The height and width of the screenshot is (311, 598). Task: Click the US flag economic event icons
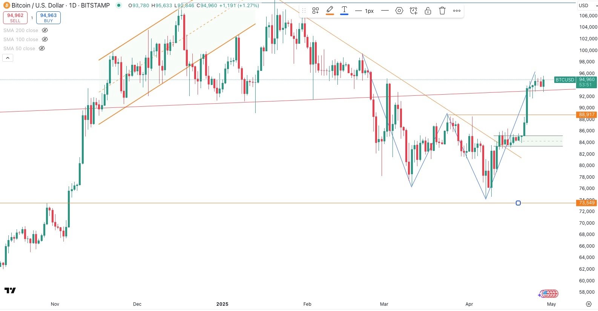[550, 293]
